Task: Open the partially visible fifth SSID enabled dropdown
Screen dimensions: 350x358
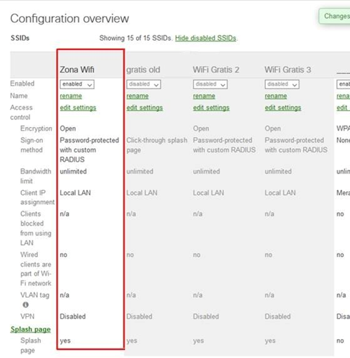Action: tap(343, 84)
